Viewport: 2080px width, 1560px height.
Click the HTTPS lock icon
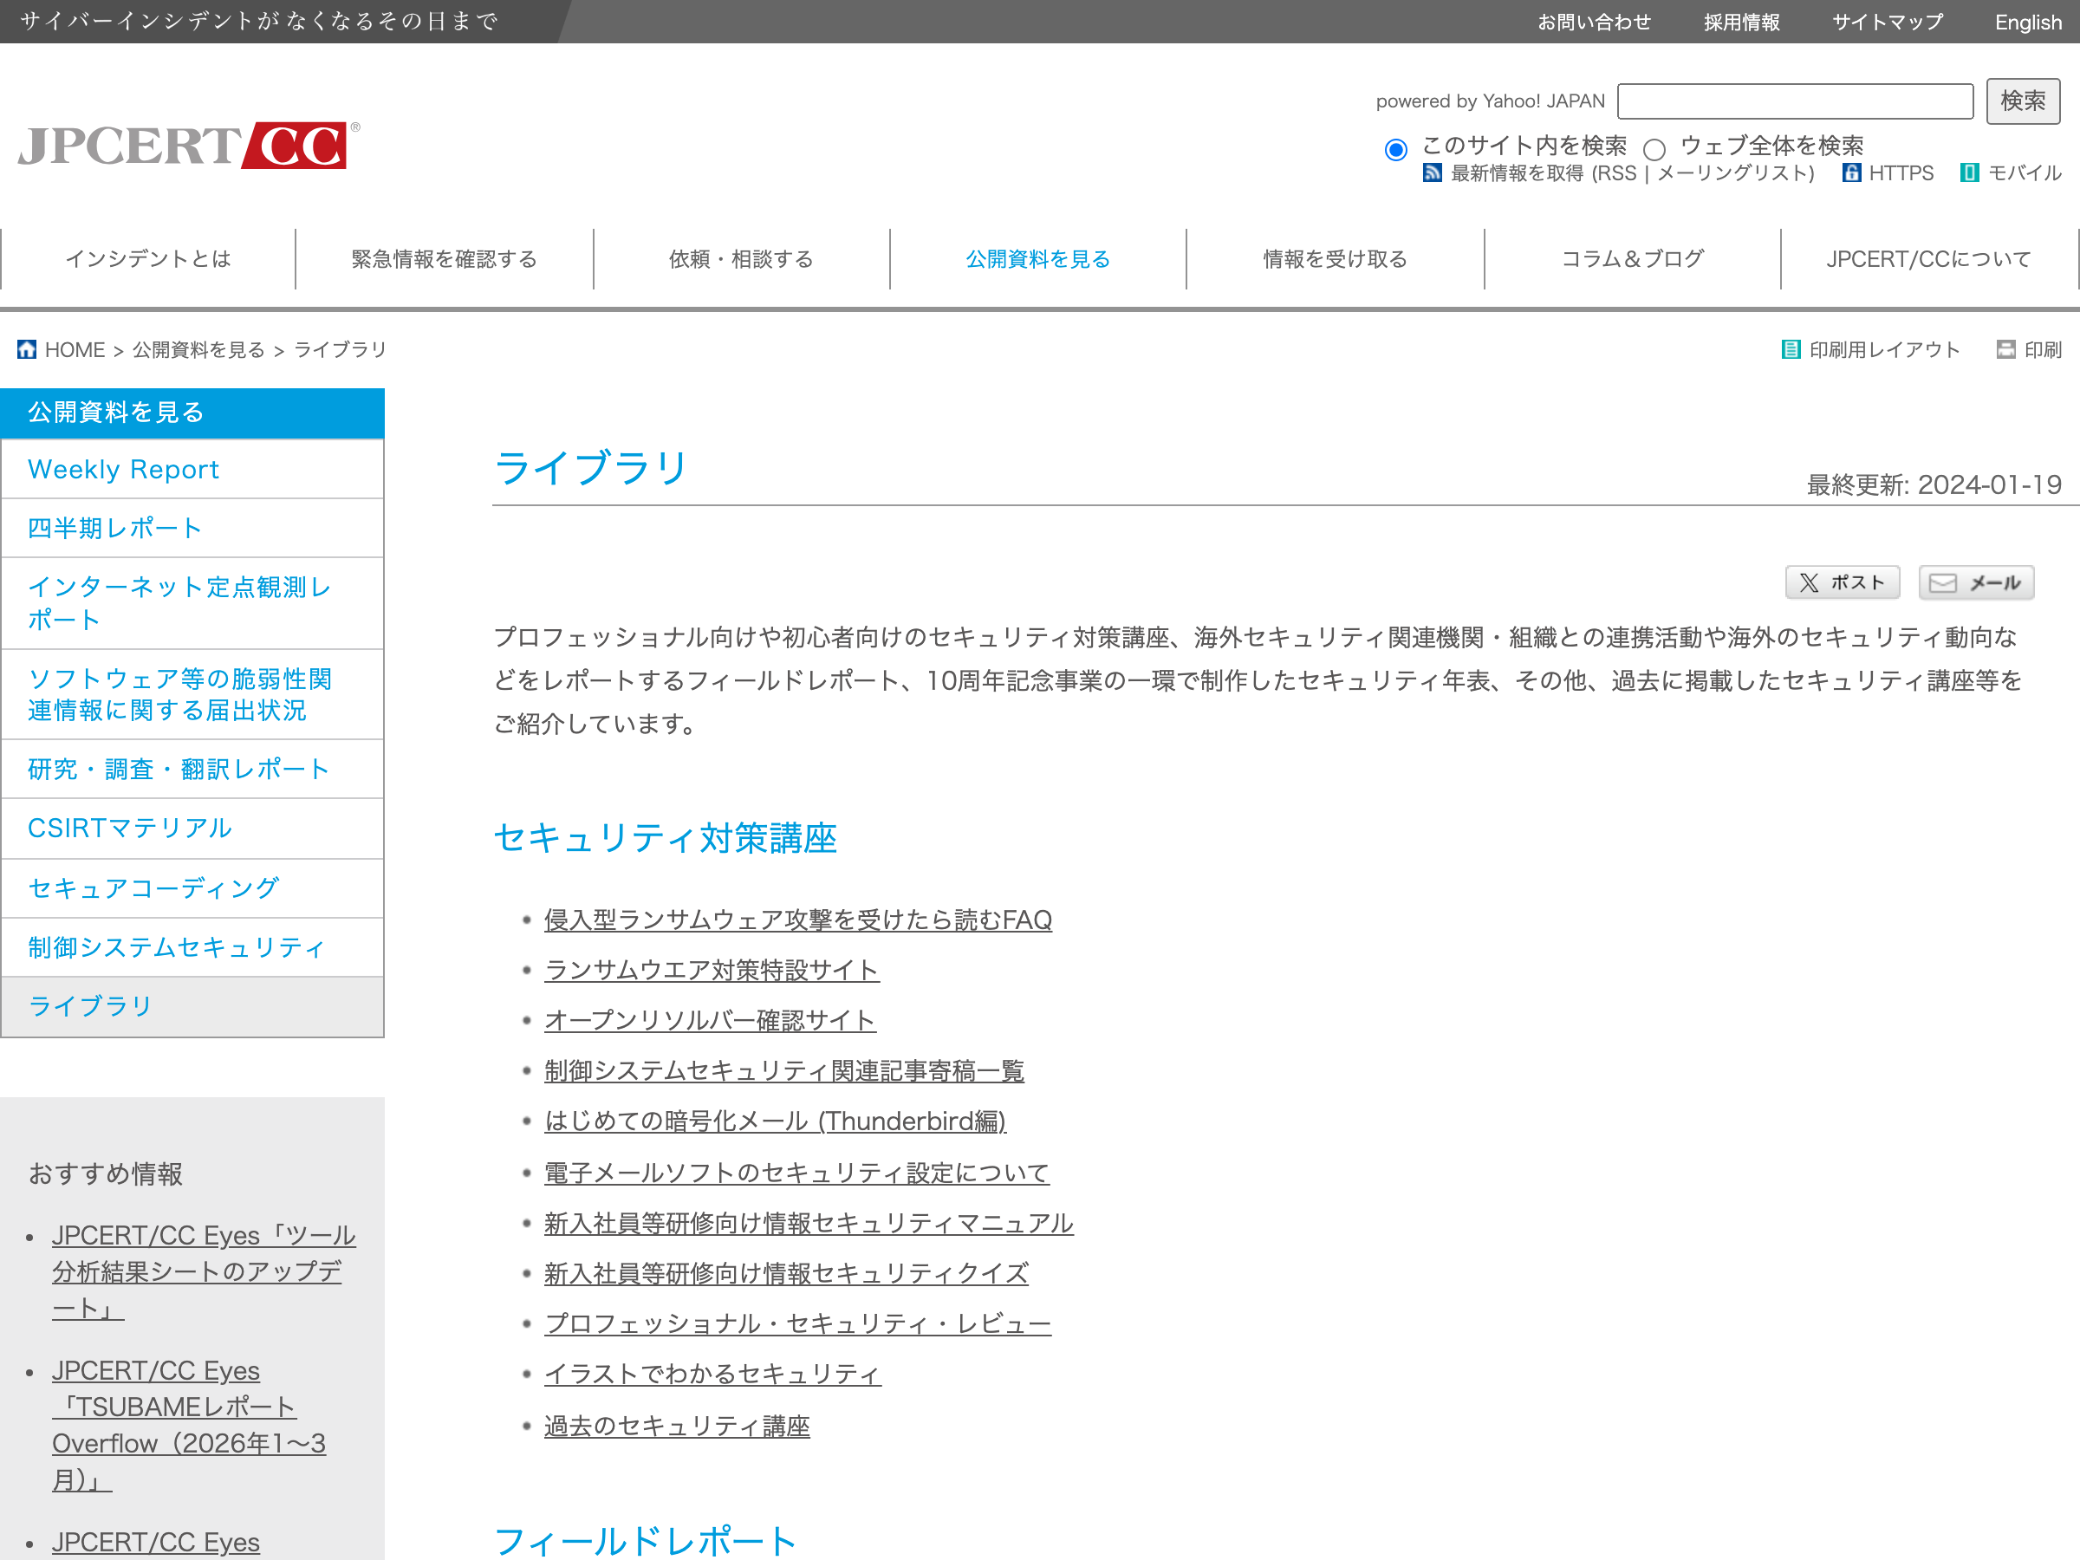pyautogui.click(x=1851, y=173)
